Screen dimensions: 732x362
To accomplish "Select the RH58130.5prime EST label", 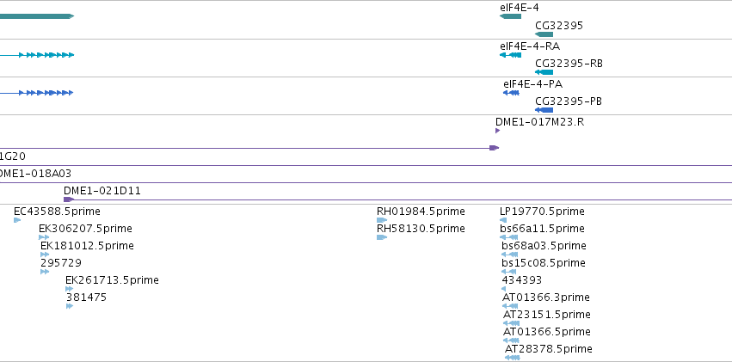I will click(421, 229).
